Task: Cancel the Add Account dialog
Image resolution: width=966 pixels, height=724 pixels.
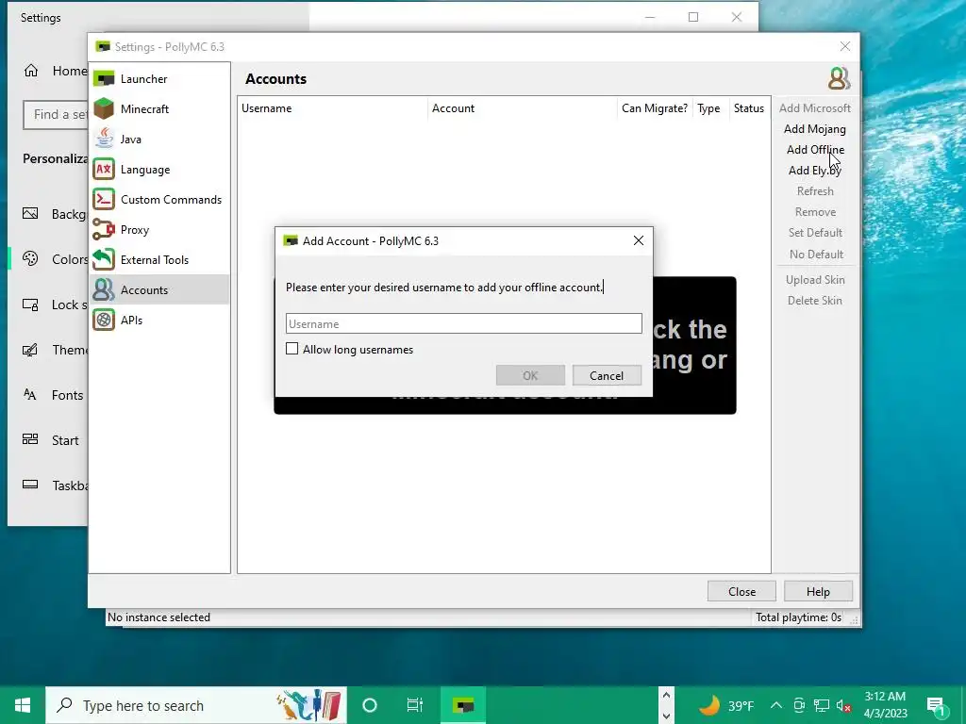Action: coord(607,375)
